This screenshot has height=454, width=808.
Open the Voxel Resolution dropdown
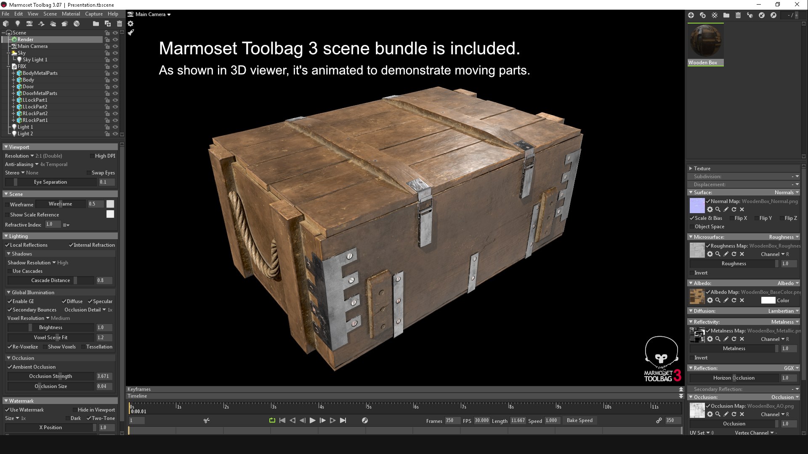coord(39,318)
